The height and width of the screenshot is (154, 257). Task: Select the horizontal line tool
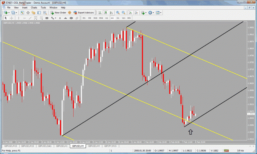(x=24, y=18)
